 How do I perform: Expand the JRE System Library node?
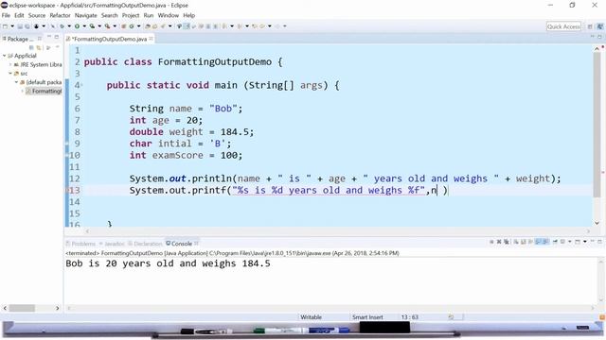pos(10,65)
